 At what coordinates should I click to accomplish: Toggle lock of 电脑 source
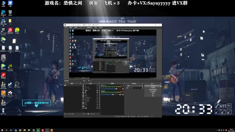tap(99, 108)
